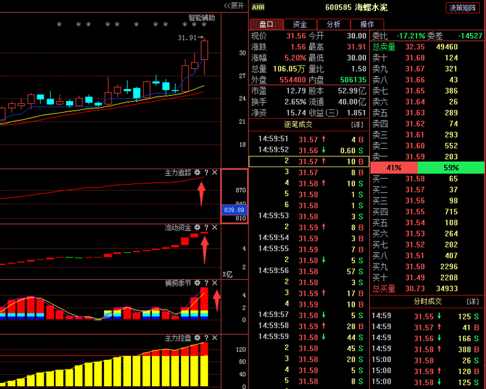
Task: Open 逐笔成交 details link [详]
Action: point(357,125)
